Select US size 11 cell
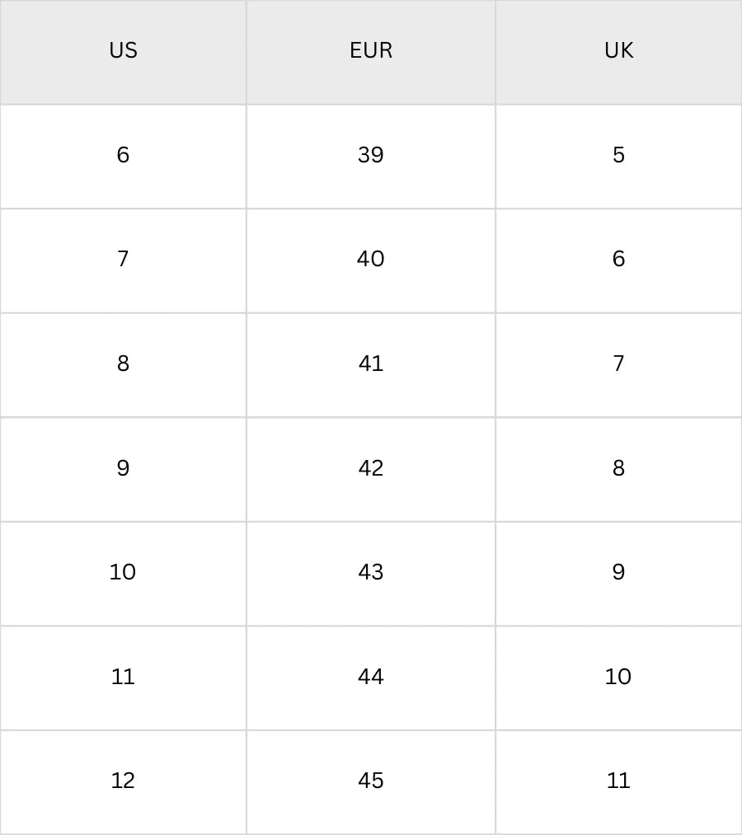The image size is (742, 835). (123, 677)
